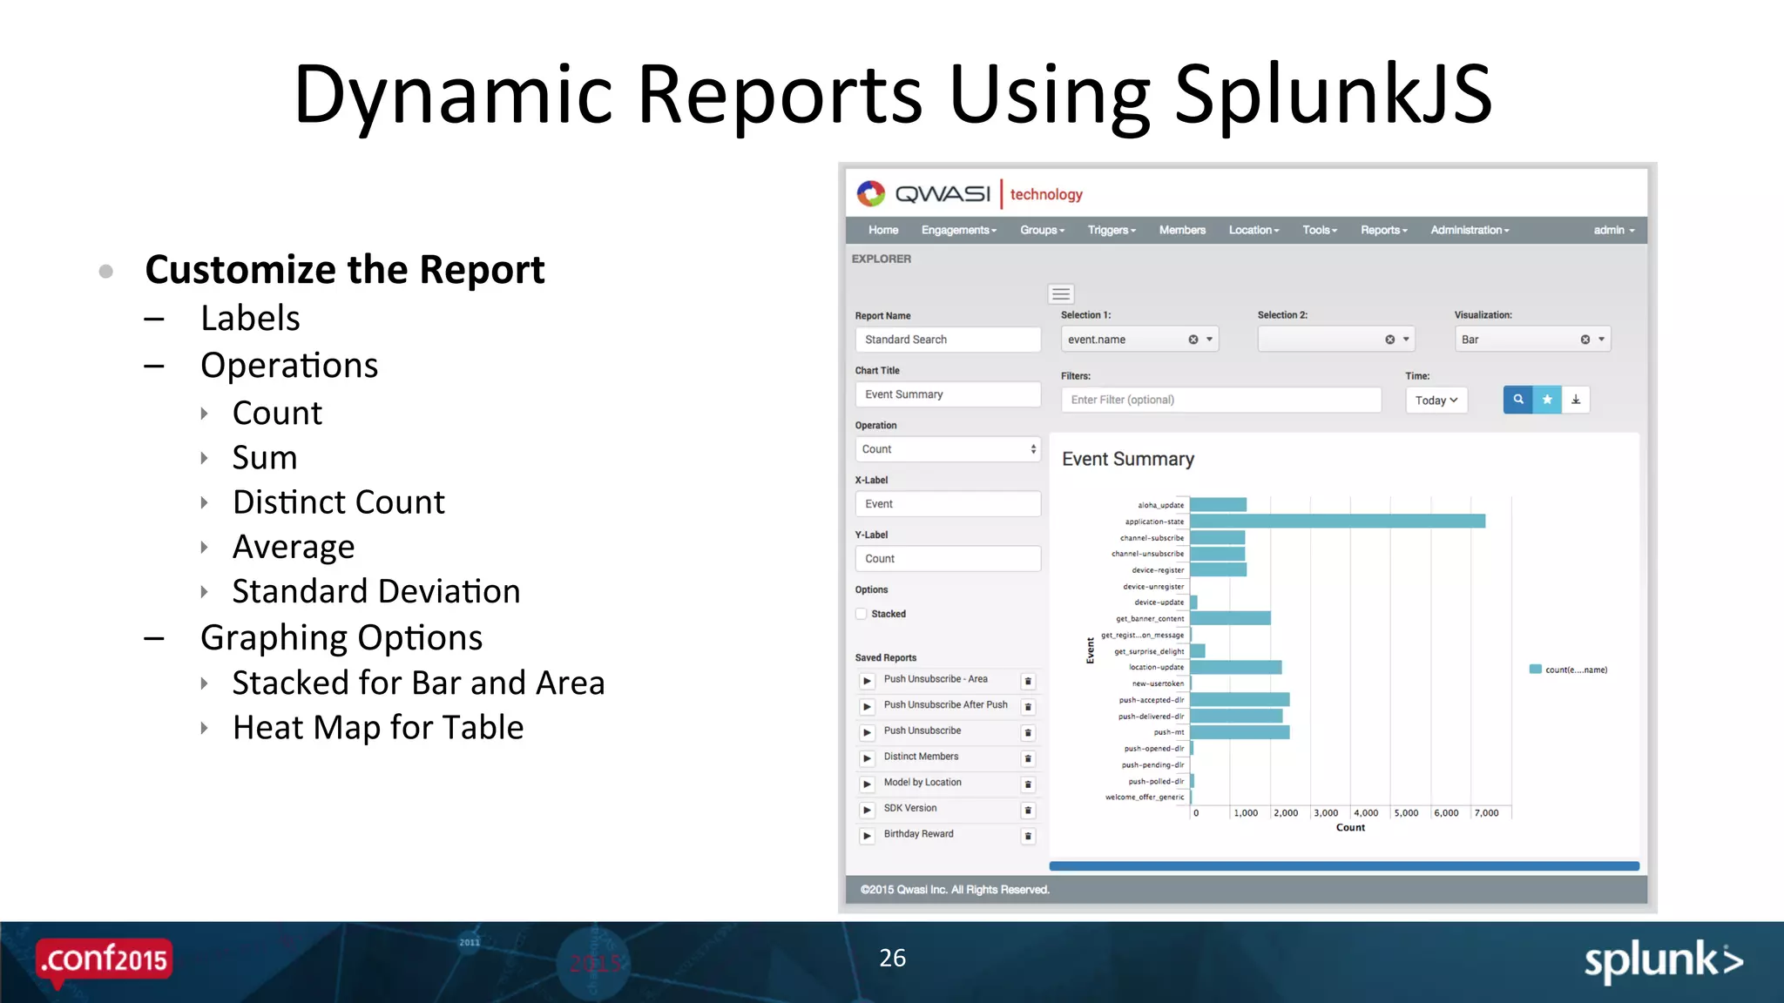Open the Members menu item
Image resolution: width=1784 pixels, height=1003 pixels.
[x=1182, y=230]
